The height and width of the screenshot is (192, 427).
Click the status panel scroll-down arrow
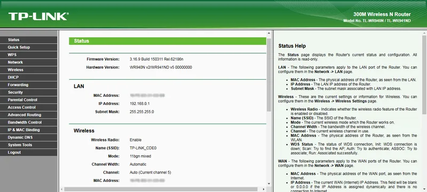(x=269, y=183)
